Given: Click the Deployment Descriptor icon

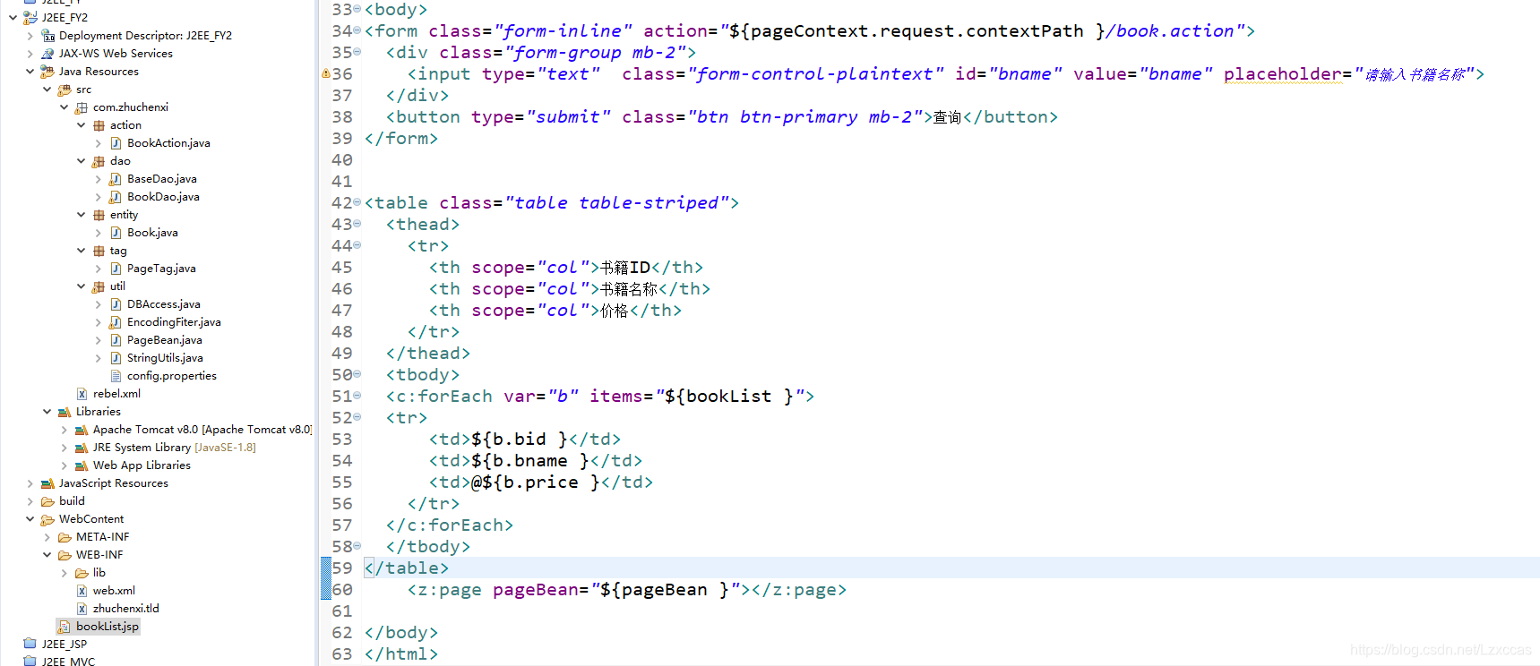Looking at the screenshot, I should pos(47,36).
